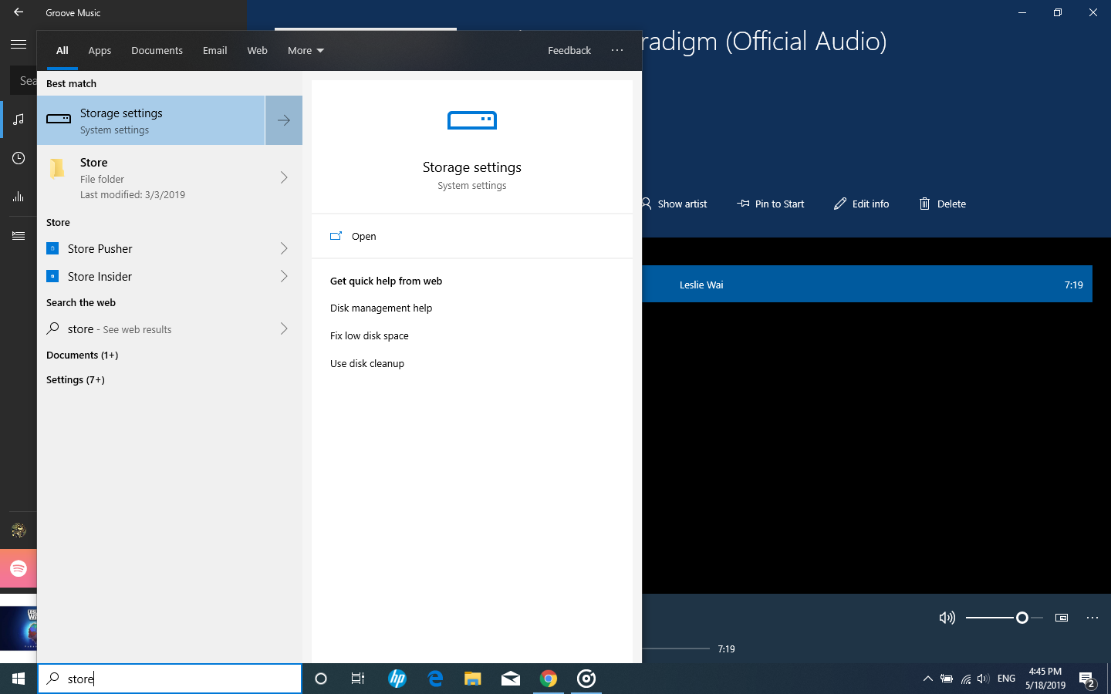Viewport: 1111px width, 694px height.
Task: Select the Documents search tab
Action: pyautogui.click(x=157, y=51)
